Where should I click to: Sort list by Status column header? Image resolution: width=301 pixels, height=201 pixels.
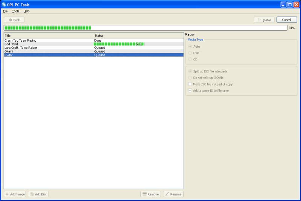[138, 36]
